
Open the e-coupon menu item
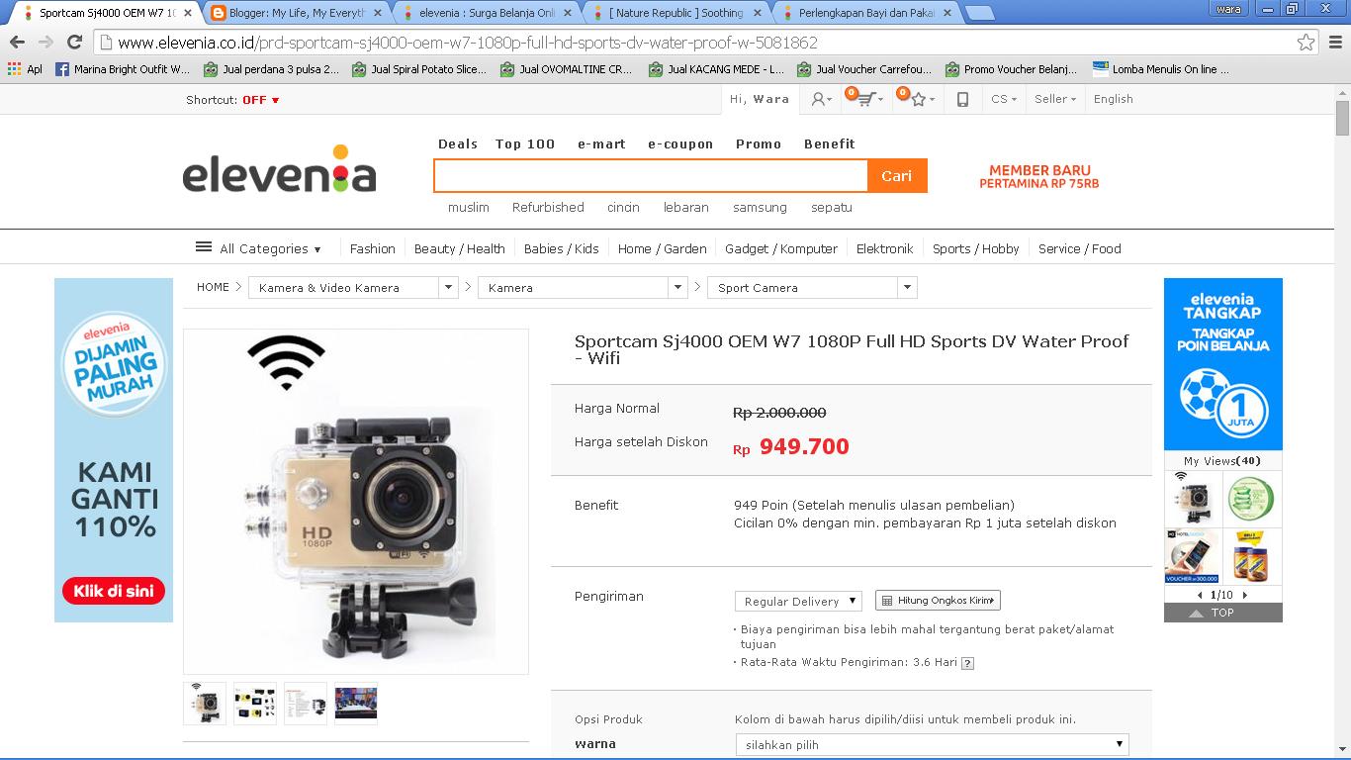point(680,143)
